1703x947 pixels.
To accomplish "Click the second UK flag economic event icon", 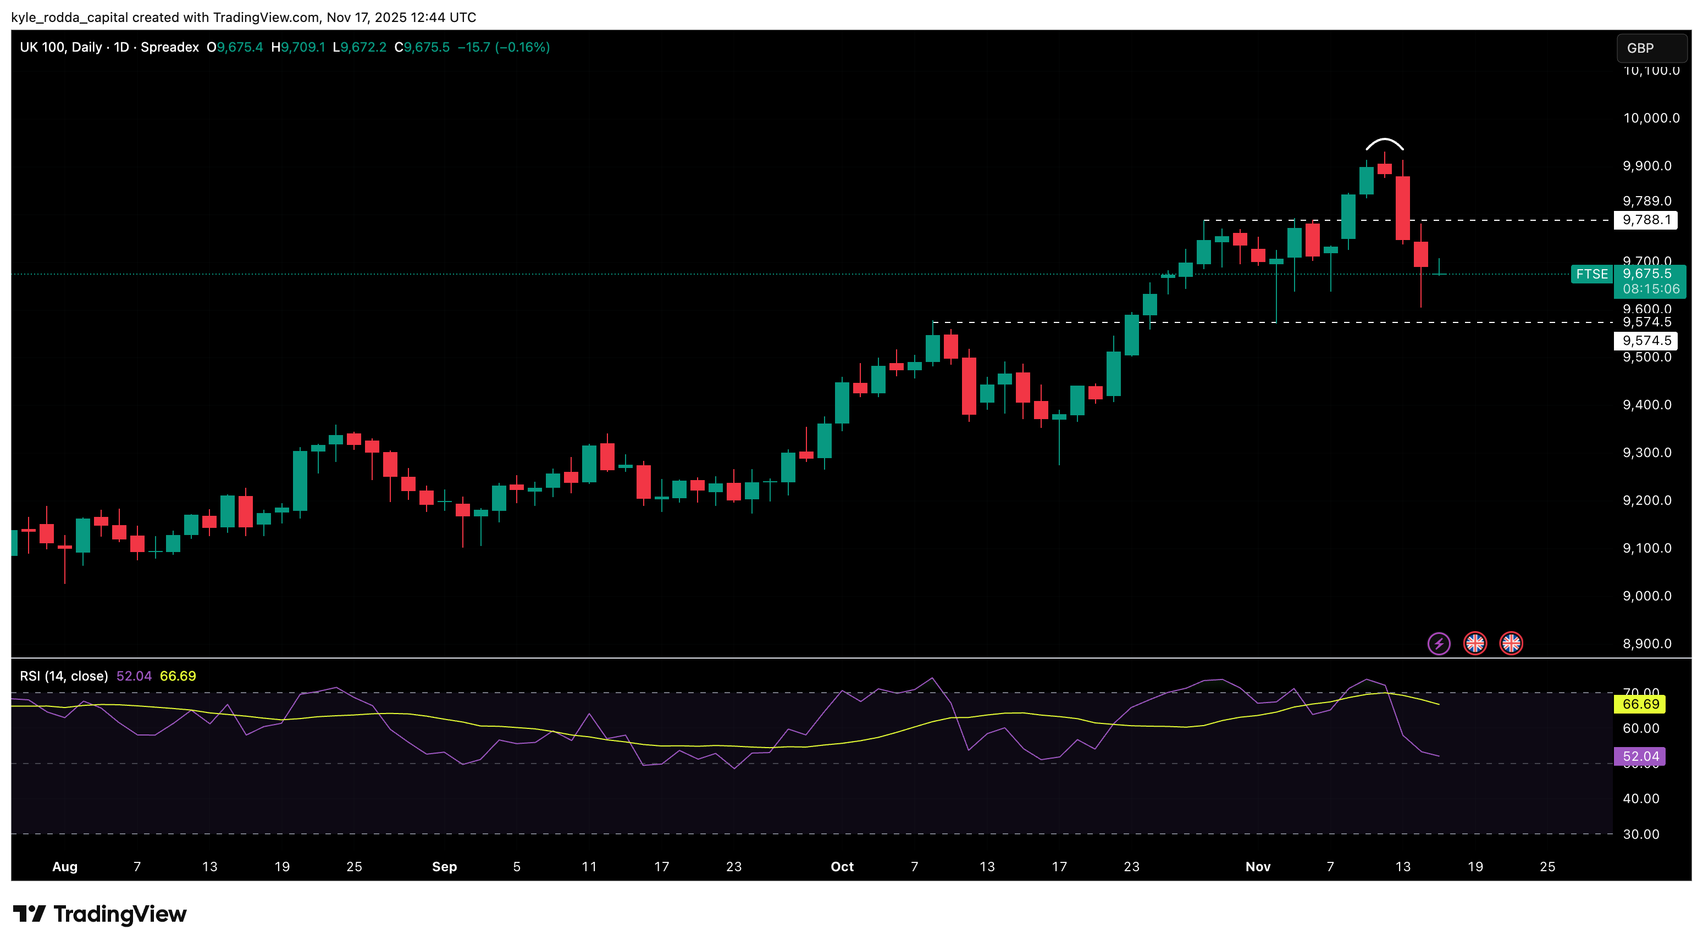I will tap(1511, 643).
